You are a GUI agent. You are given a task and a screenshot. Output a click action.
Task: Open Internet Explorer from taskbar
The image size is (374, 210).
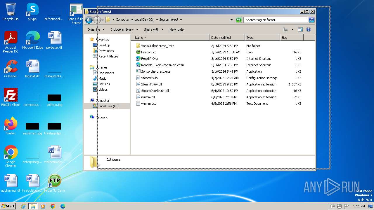pos(23,206)
